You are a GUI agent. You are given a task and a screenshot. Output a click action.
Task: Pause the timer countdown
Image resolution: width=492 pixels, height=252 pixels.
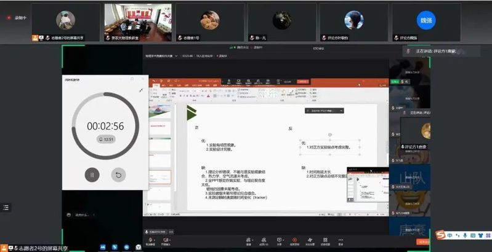click(92, 175)
